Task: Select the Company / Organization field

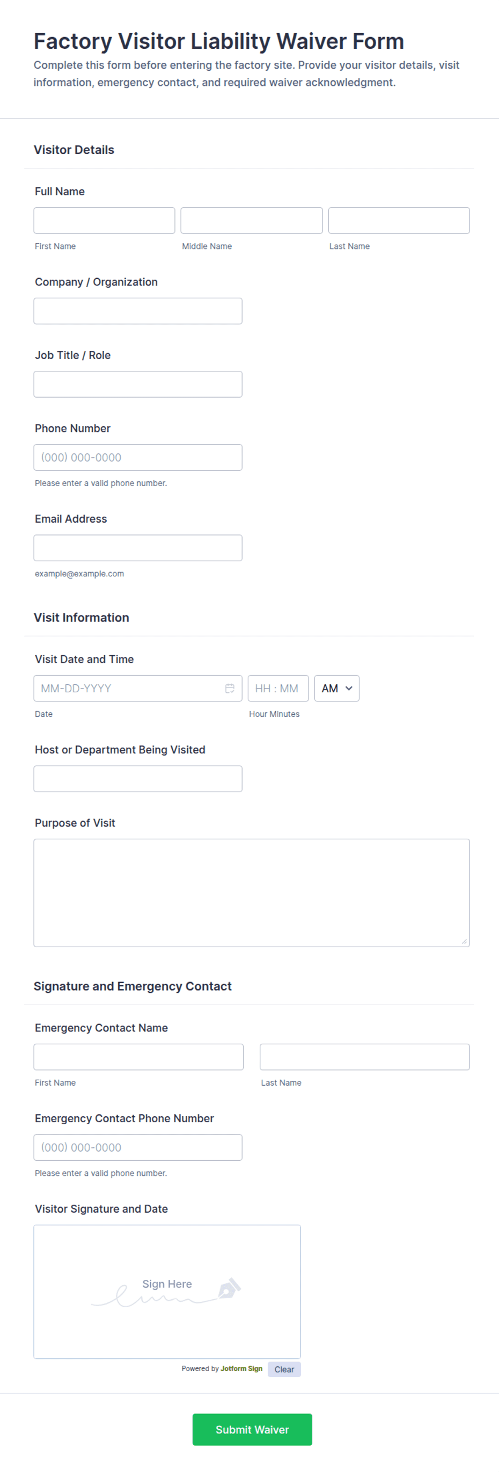Action: (138, 311)
